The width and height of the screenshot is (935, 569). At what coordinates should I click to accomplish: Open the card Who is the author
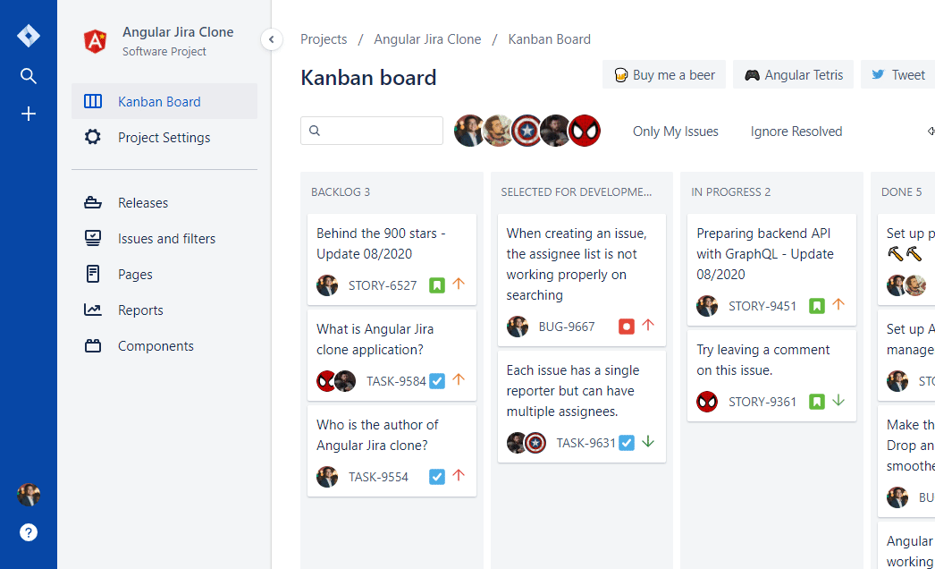392,451
